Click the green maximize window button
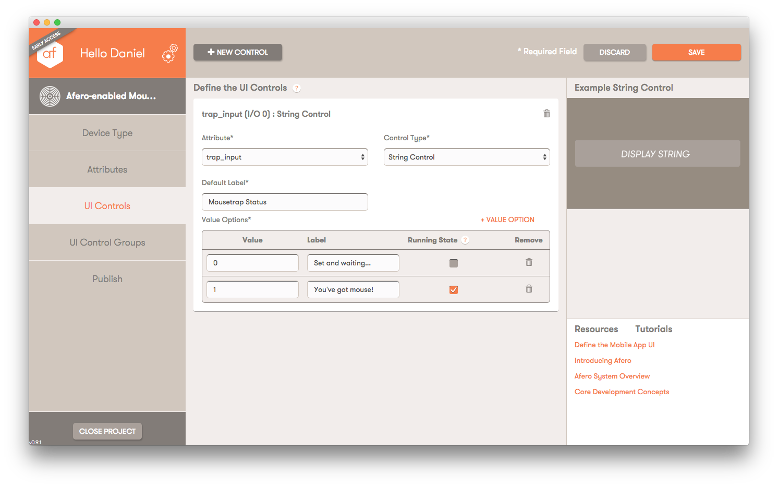The height and width of the screenshot is (487, 778). click(57, 22)
